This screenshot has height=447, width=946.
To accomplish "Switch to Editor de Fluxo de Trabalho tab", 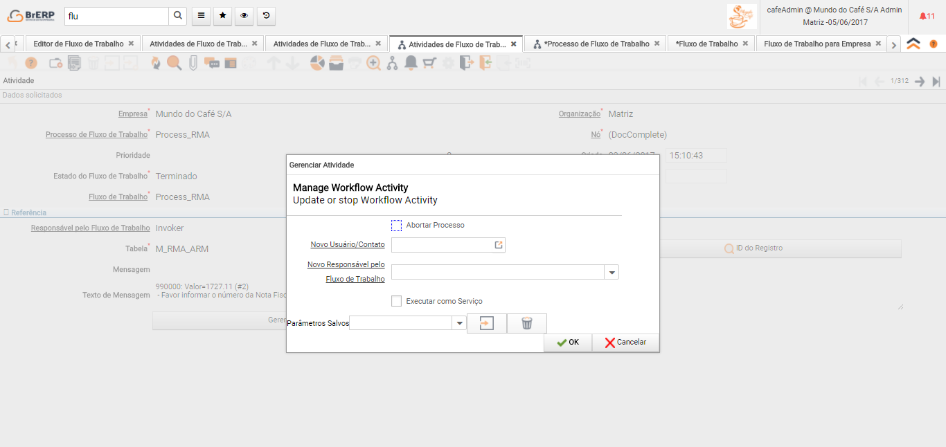I will [x=78, y=44].
